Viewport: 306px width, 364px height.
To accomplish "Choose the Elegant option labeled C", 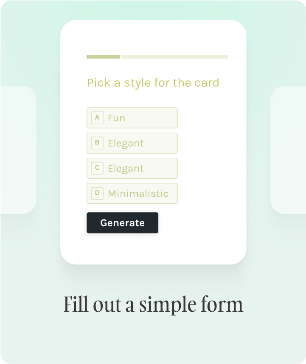I will pos(132,168).
